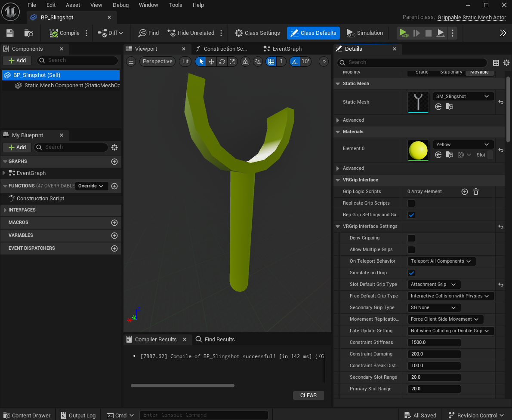The height and width of the screenshot is (420, 512).
Task: Open the Slot Default Grip Type dropdown
Action: pos(434,285)
